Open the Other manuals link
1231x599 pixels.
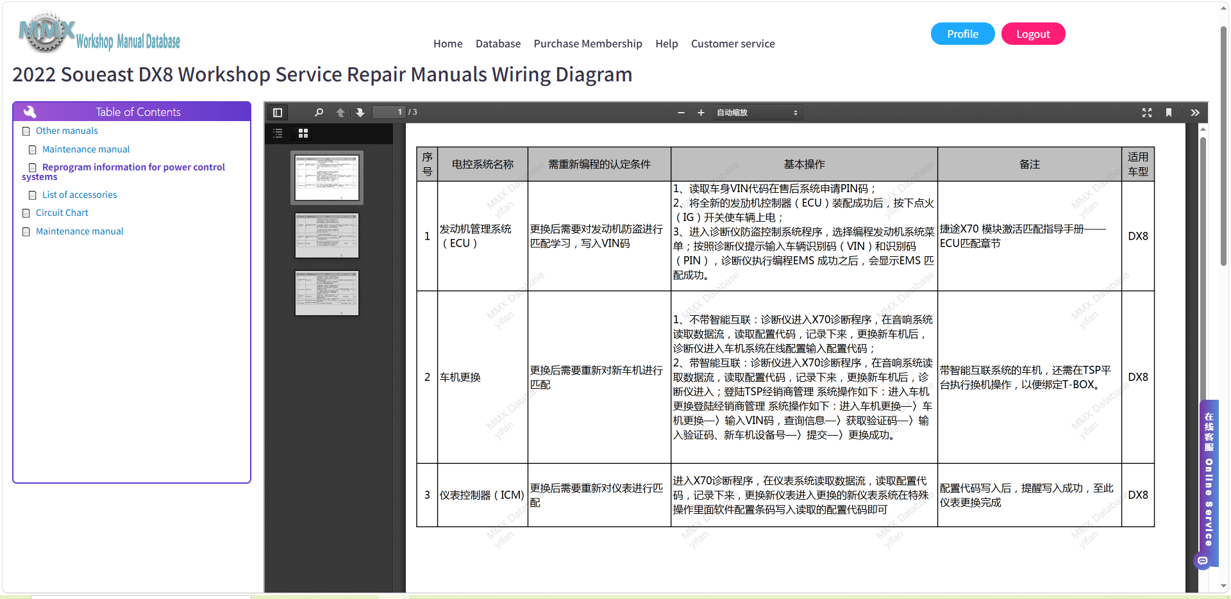pyautogui.click(x=67, y=131)
